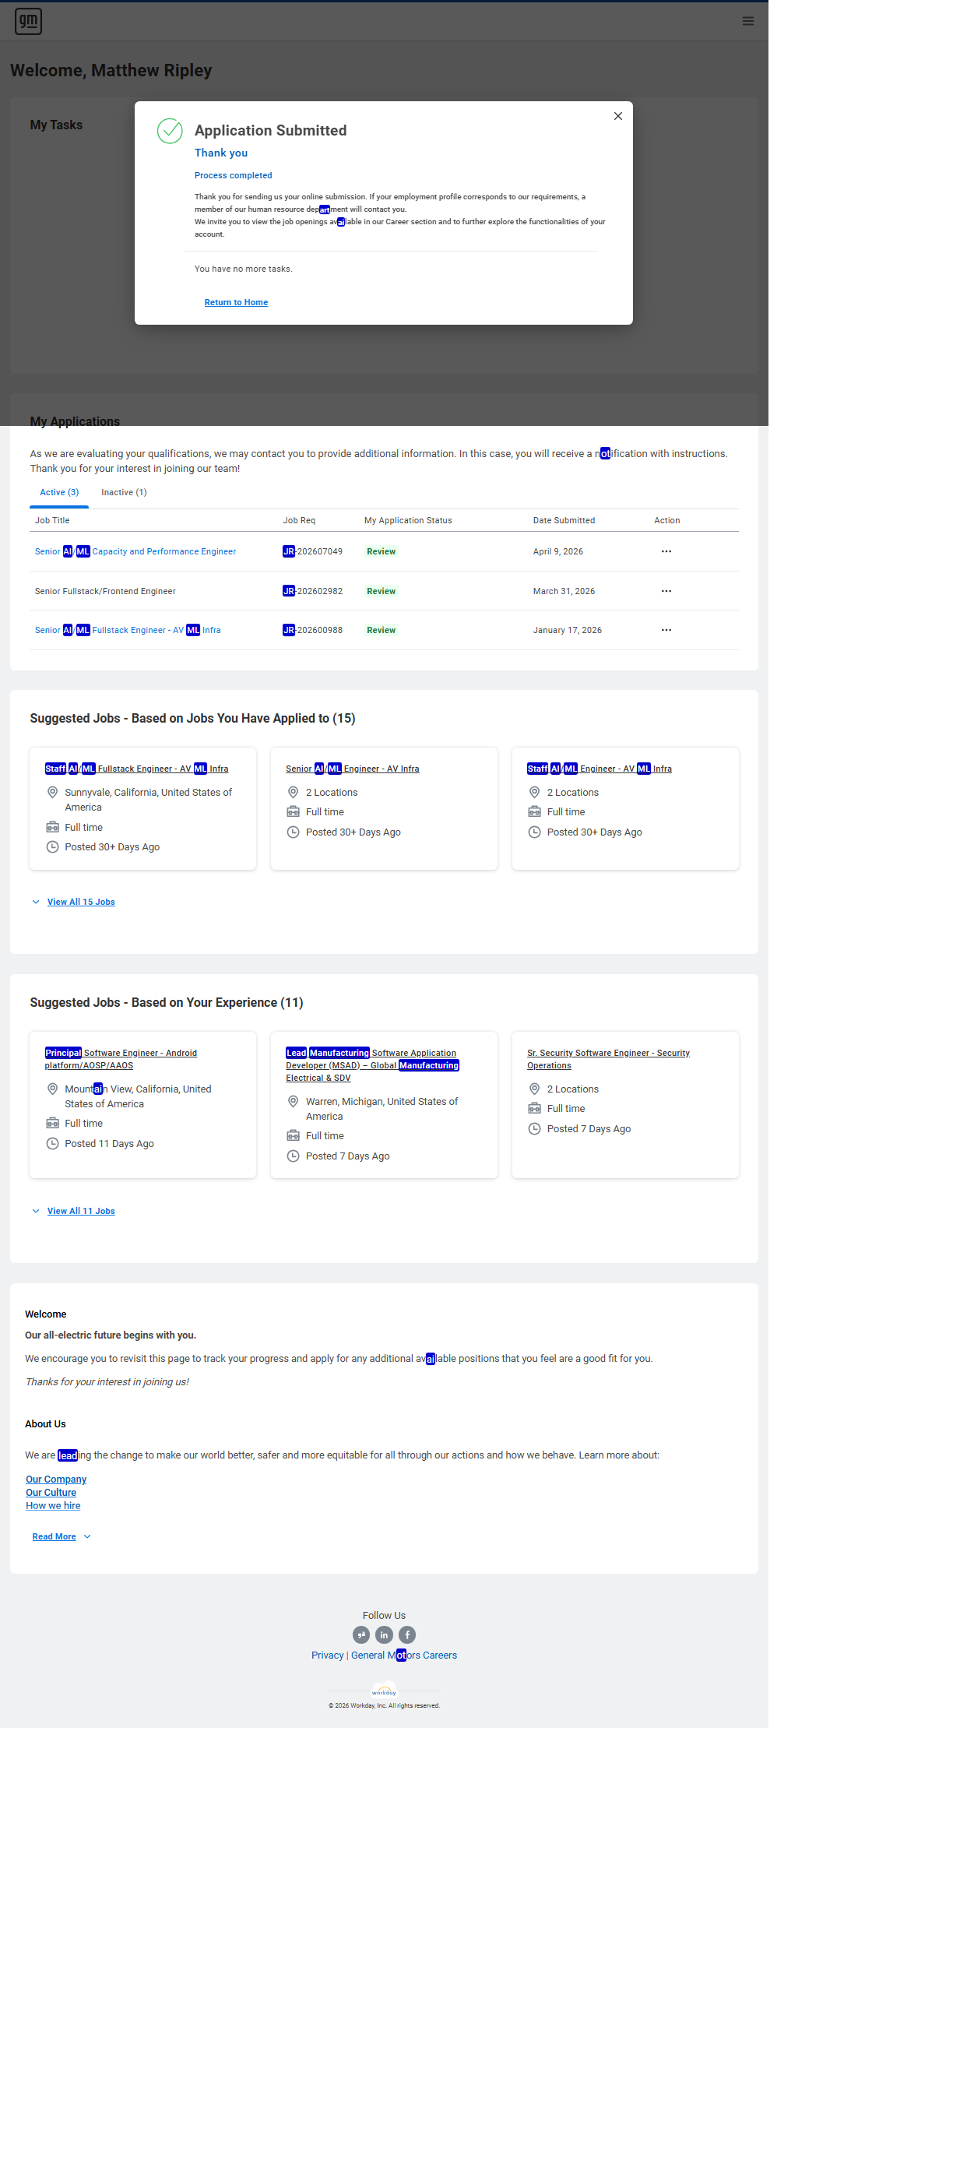Screen dimensions: 960x2178
Task: Open the LinkedIn social icon
Action: (384, 1634)
